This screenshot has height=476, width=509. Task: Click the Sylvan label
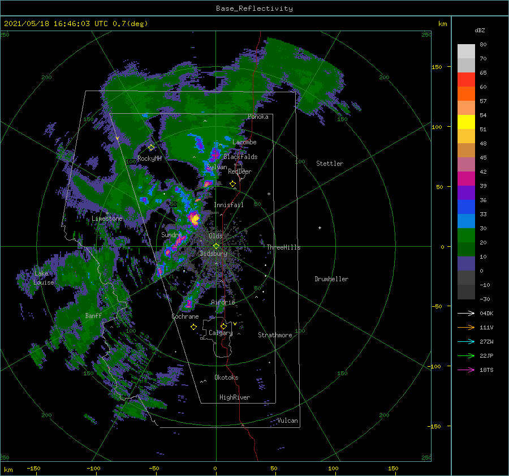click(x=217, y=167)
